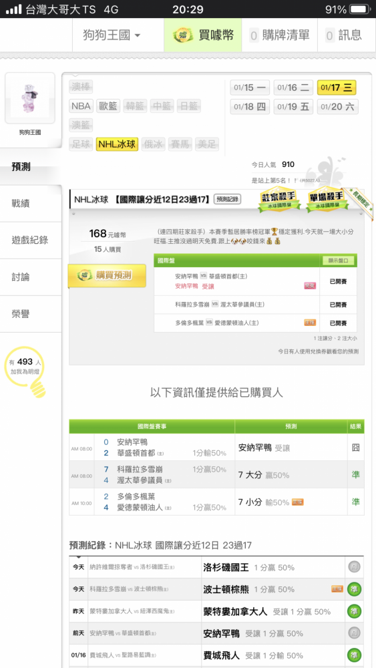Click the 蒙特婁加拿大人 record pick
This screenshot has height=668, width=376.
[x=235, y=612]
